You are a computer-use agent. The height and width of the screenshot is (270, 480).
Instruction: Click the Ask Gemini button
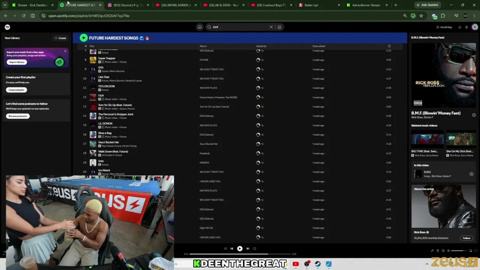point(427,5)
